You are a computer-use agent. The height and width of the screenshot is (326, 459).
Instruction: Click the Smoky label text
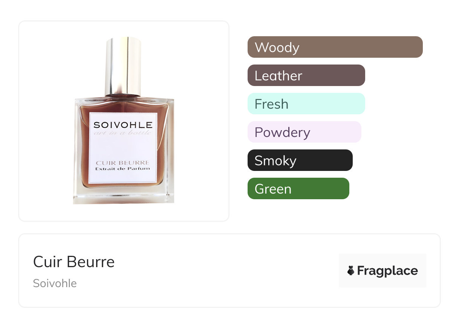click(275, 161)
